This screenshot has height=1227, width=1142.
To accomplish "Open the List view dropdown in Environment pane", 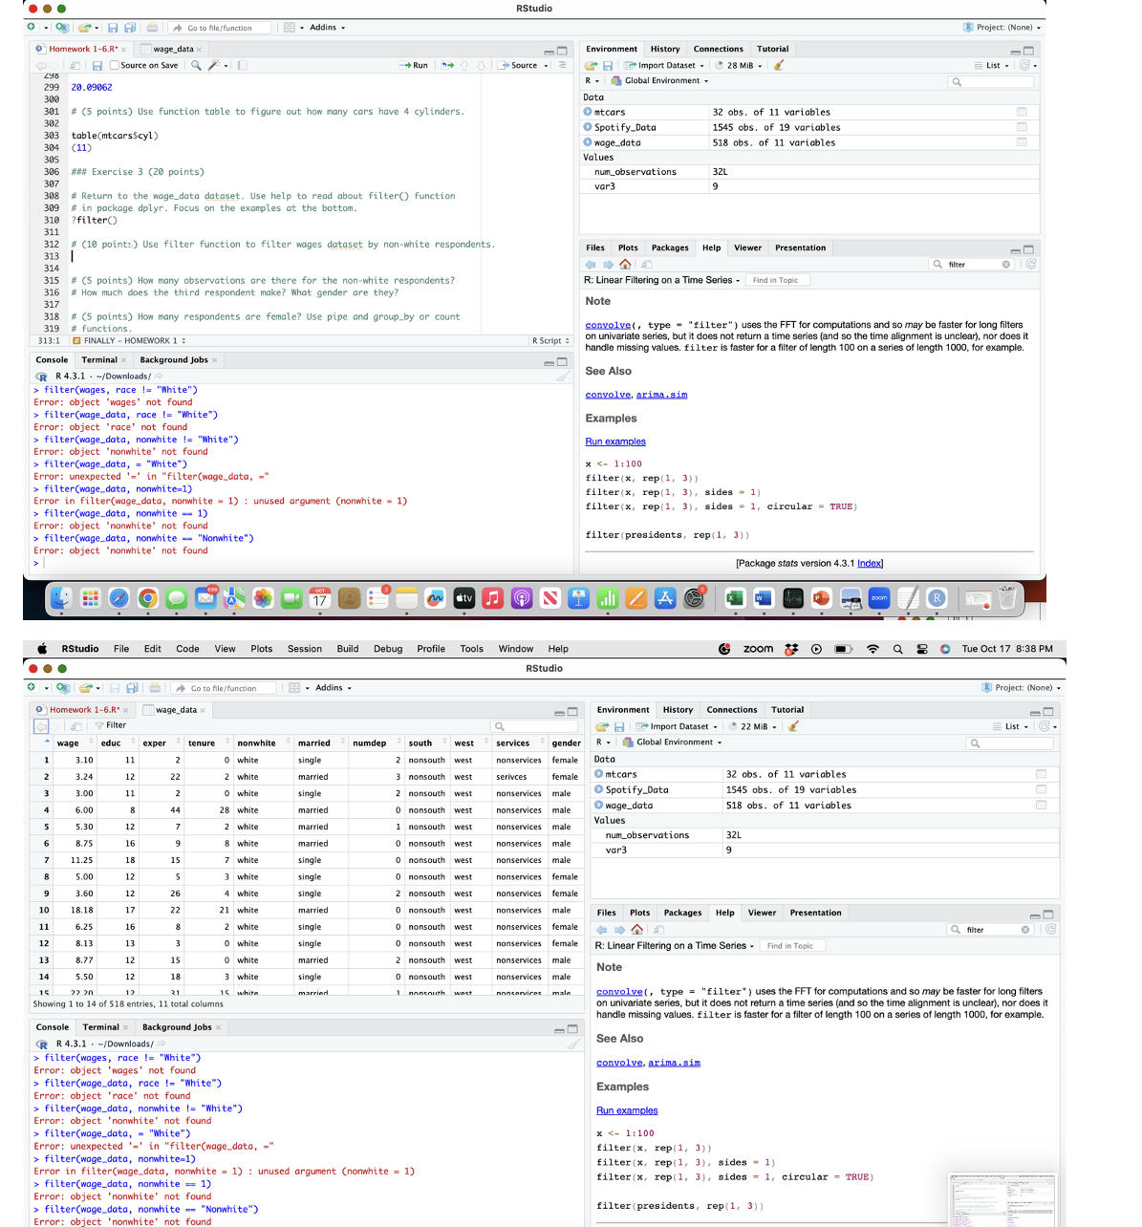I will point(995,65).
